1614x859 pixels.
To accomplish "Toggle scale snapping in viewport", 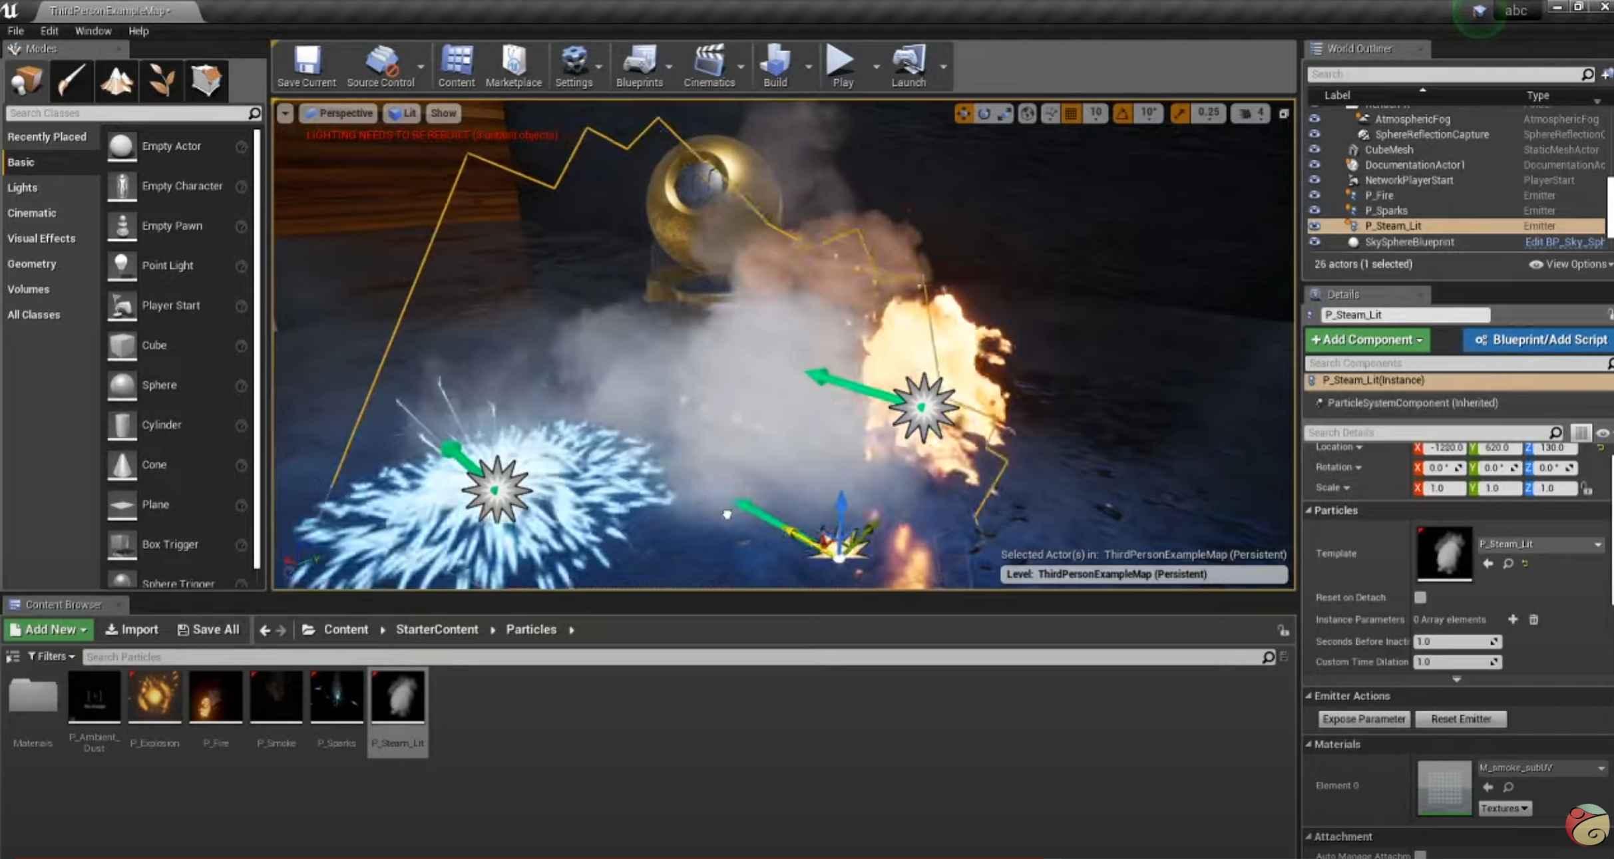I will 1179,114.
